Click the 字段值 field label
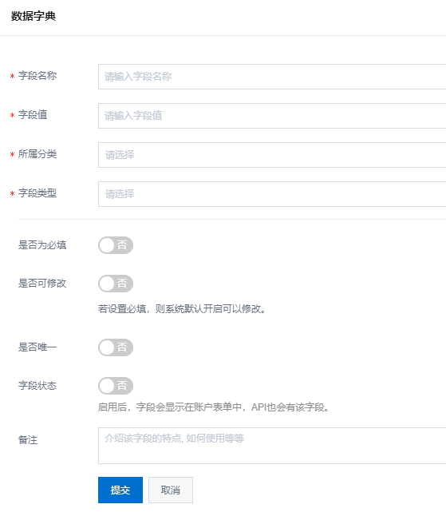This screenshot has width=446, height=528. coord(33,115)
